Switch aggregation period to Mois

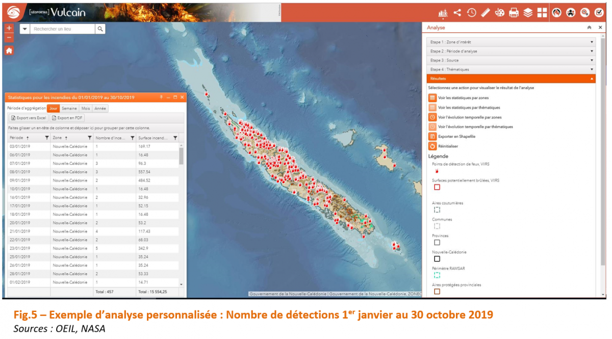click(86, 109)
